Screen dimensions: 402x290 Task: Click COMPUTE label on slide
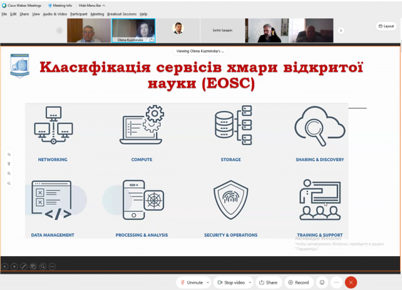142,159
